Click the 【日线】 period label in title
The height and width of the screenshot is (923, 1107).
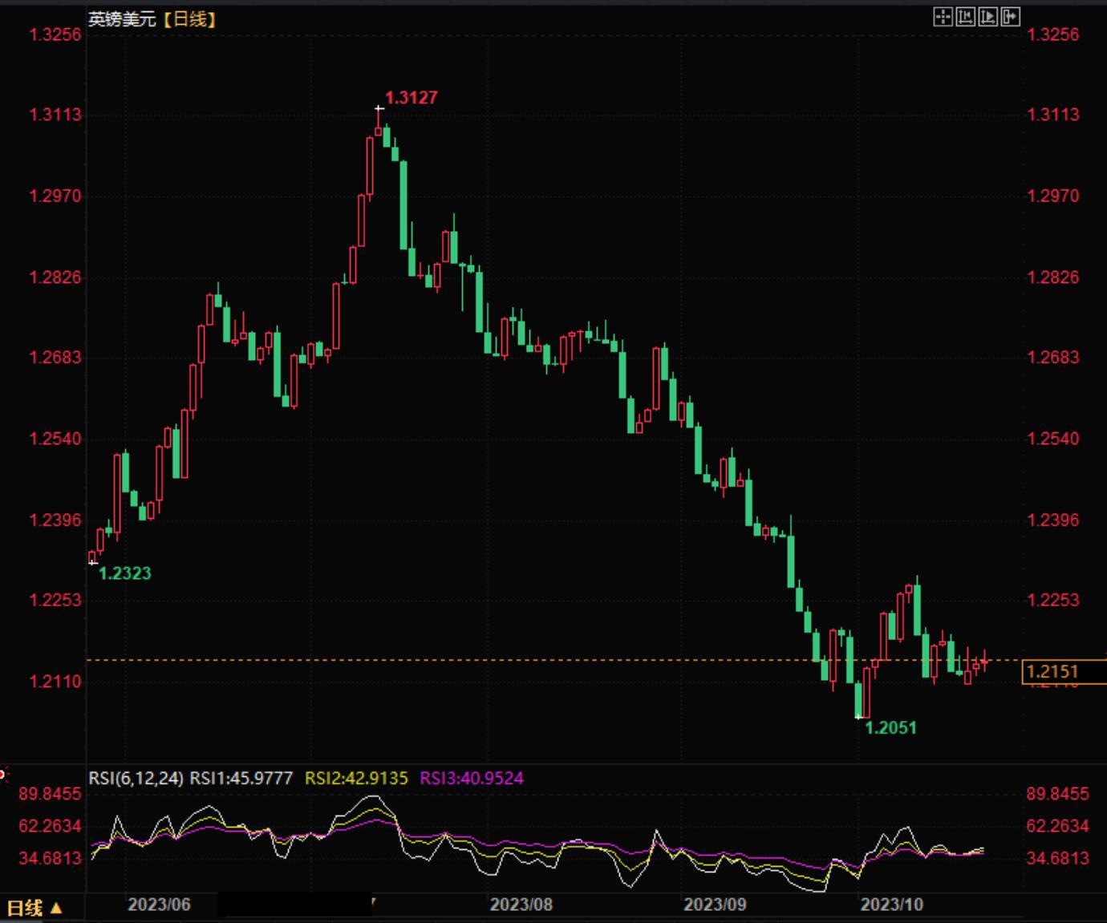tap(189, 19)
